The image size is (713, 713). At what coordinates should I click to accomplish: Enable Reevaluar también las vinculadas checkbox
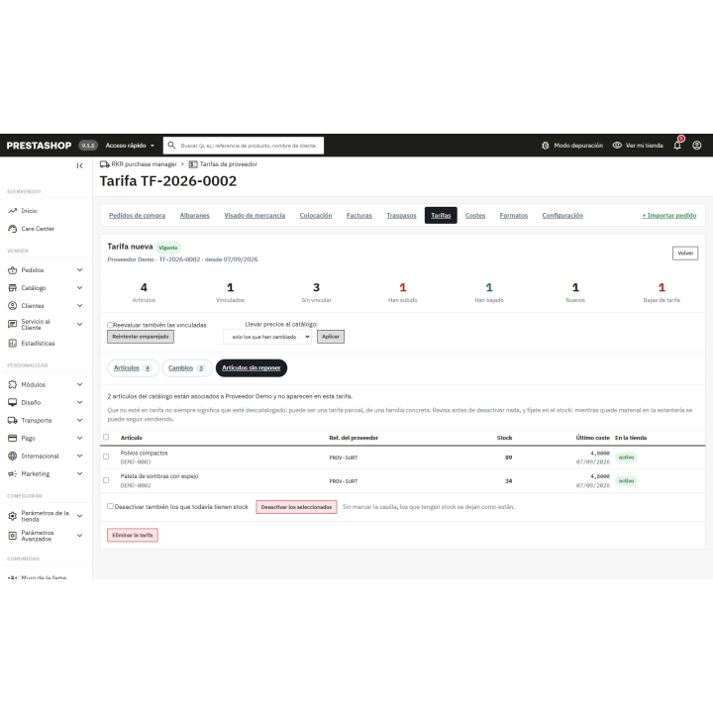click(110, 325)
